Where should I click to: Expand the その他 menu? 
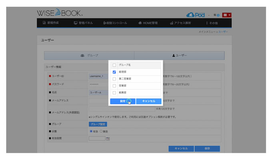pos(214,23)
